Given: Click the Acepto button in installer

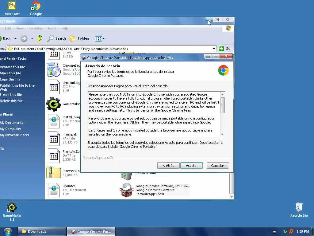Looking at the screenshot, I should click(x=191, y=166).
